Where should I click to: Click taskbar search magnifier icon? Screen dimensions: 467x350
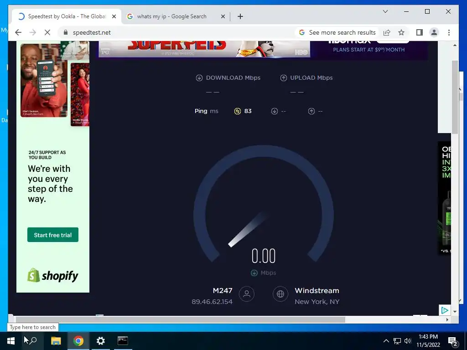click(x=33, y=340)
